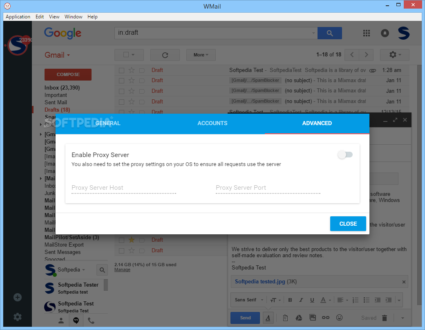Open Gmail settings gear dropdown
This screenshot has width=425, height=330.
point(395,55)
